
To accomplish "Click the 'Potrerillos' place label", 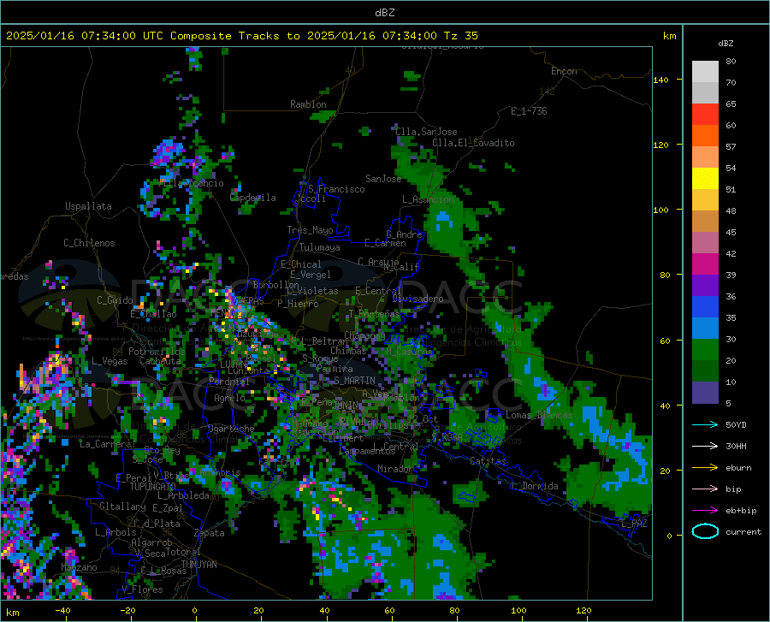I will 157,352.
